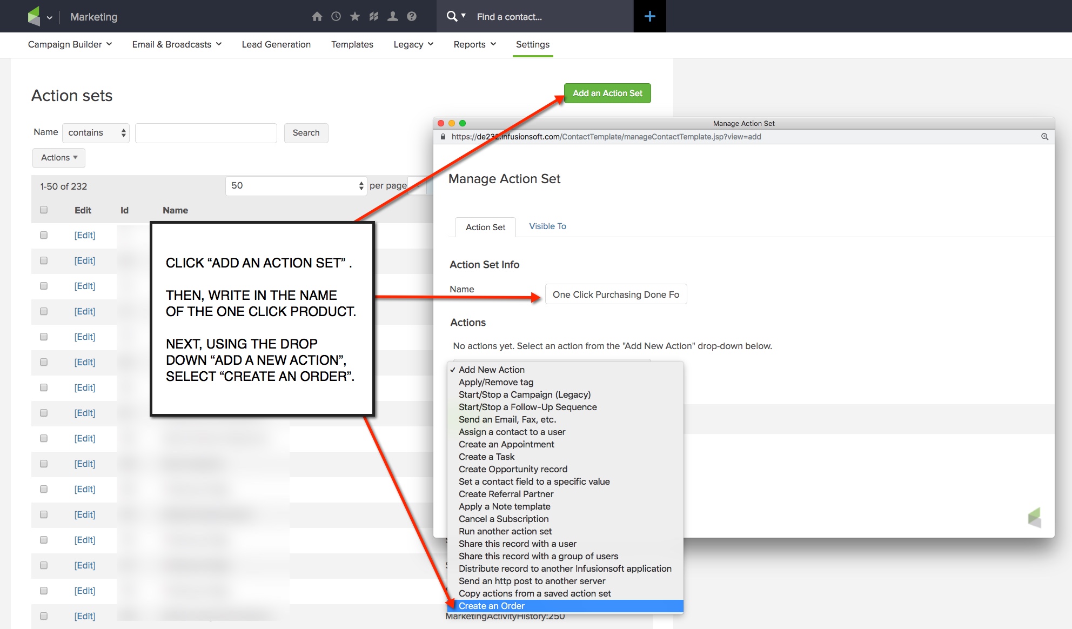Open the user profile icon
1072x629 pixels.
point(392,16)
